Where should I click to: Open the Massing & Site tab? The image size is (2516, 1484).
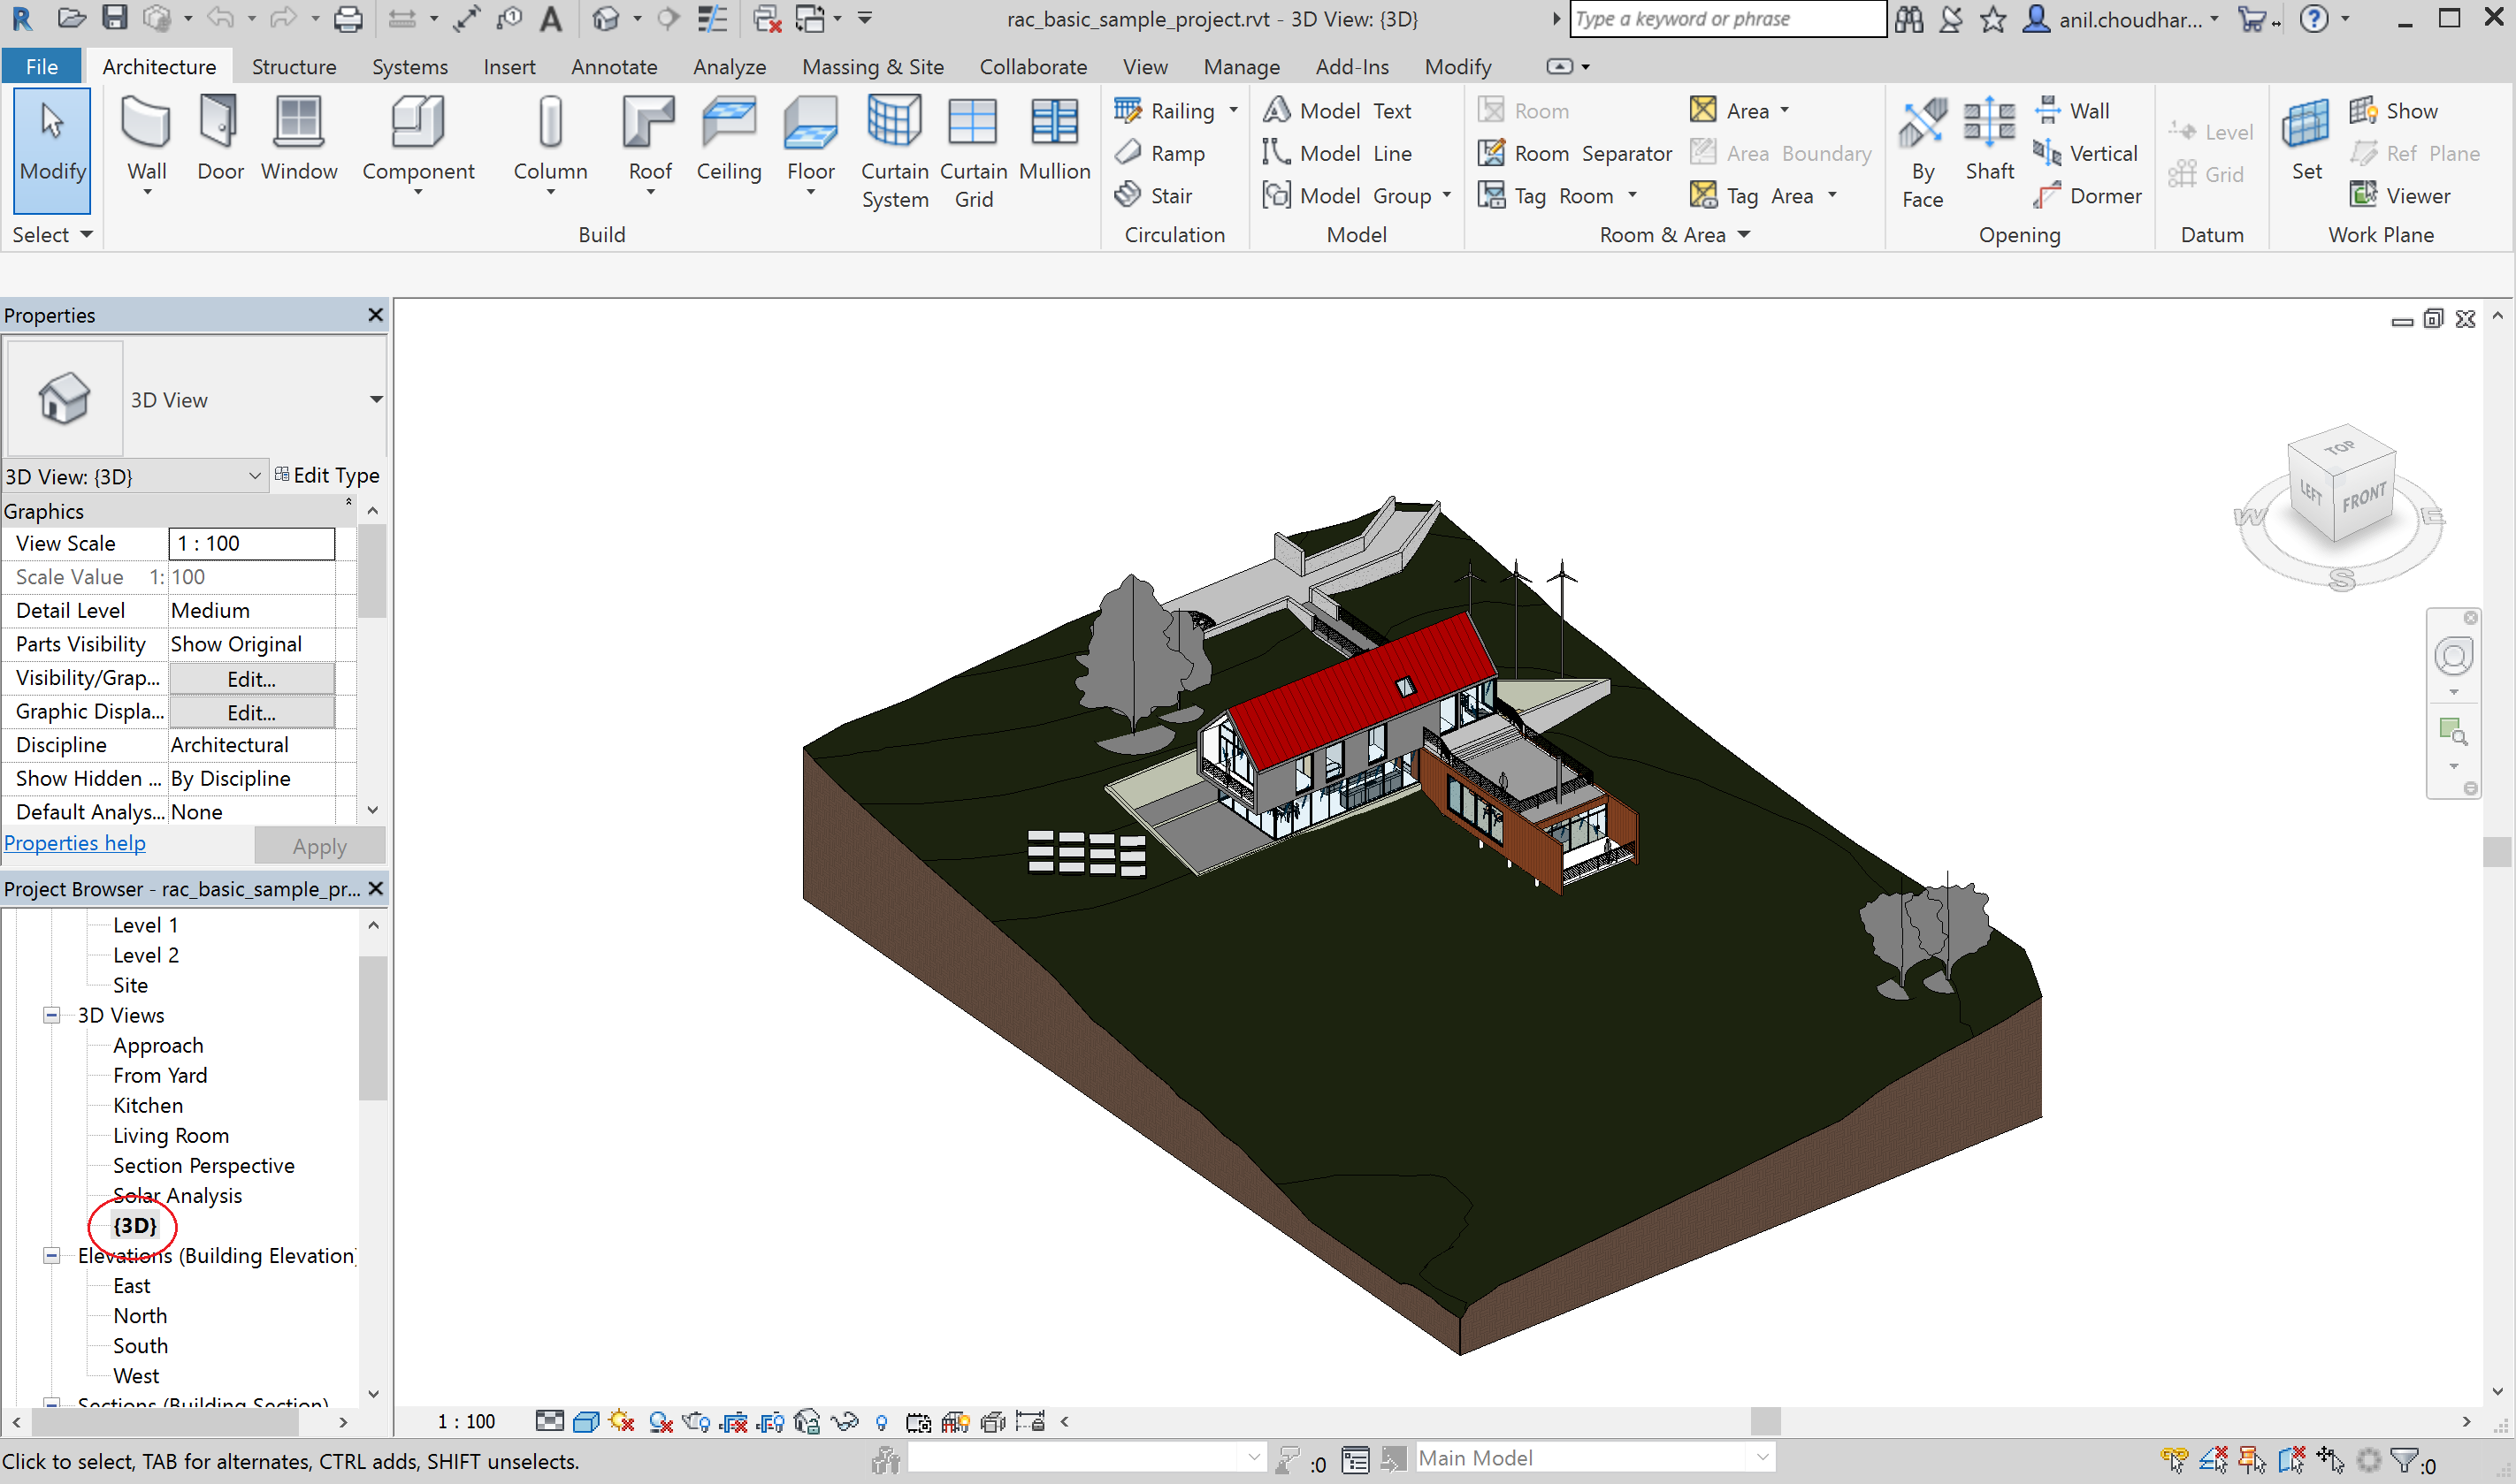(872, 66)
